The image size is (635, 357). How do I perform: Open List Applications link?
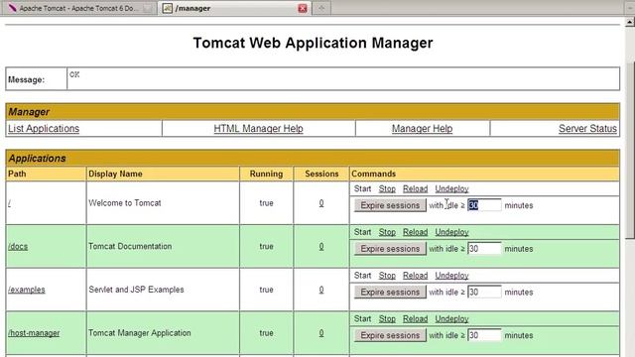(44, 129)
